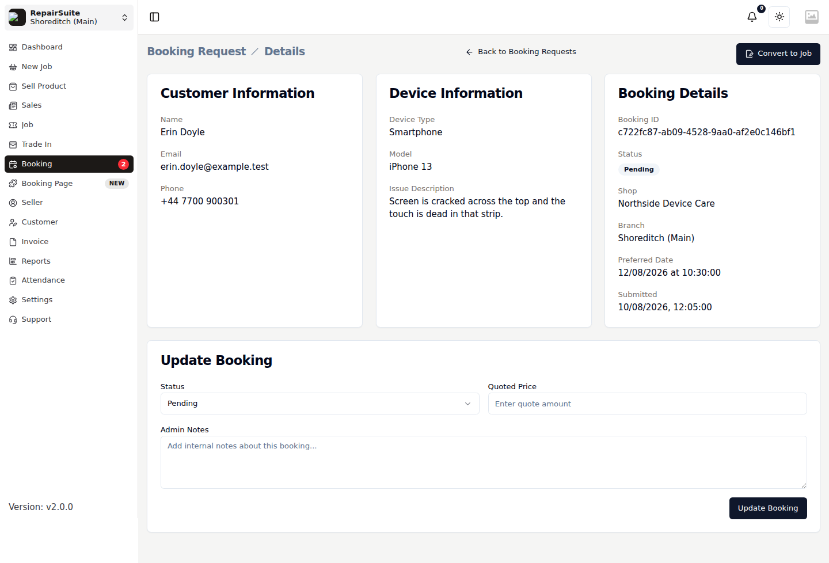Click the Dashboard sidebar icon
This screenshot has width=829, height=563.
(x=13, y=47)
